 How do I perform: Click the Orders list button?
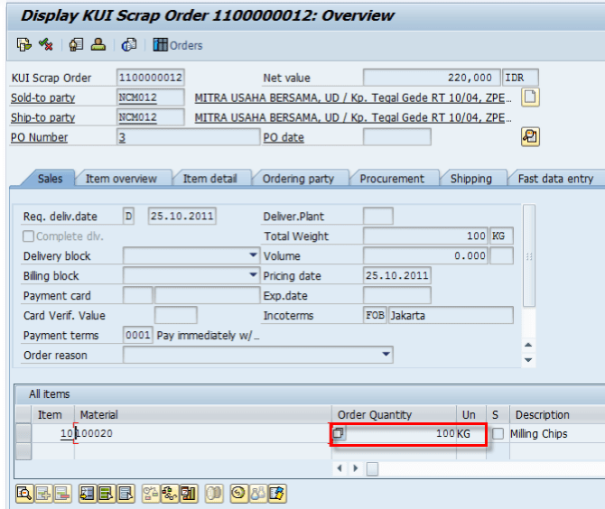pyautogui.click(x=178, y=44)
